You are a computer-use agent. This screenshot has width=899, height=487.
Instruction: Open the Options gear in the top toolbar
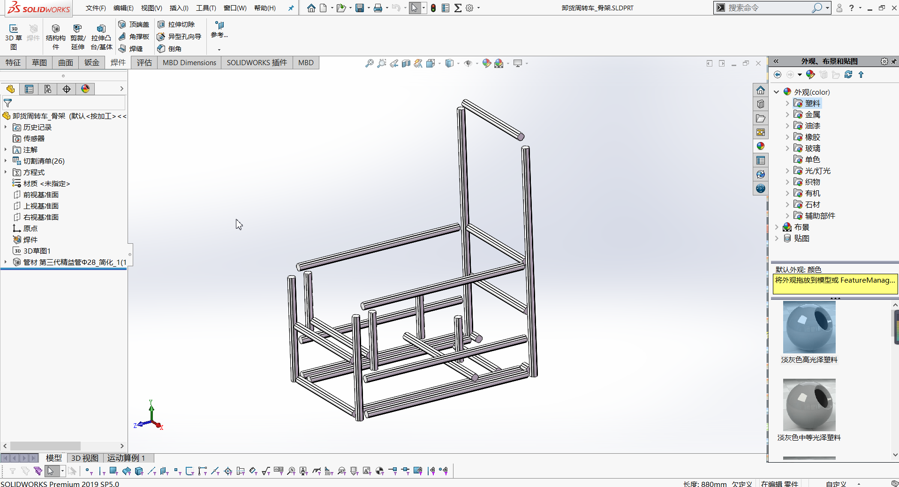click(469, 8)
